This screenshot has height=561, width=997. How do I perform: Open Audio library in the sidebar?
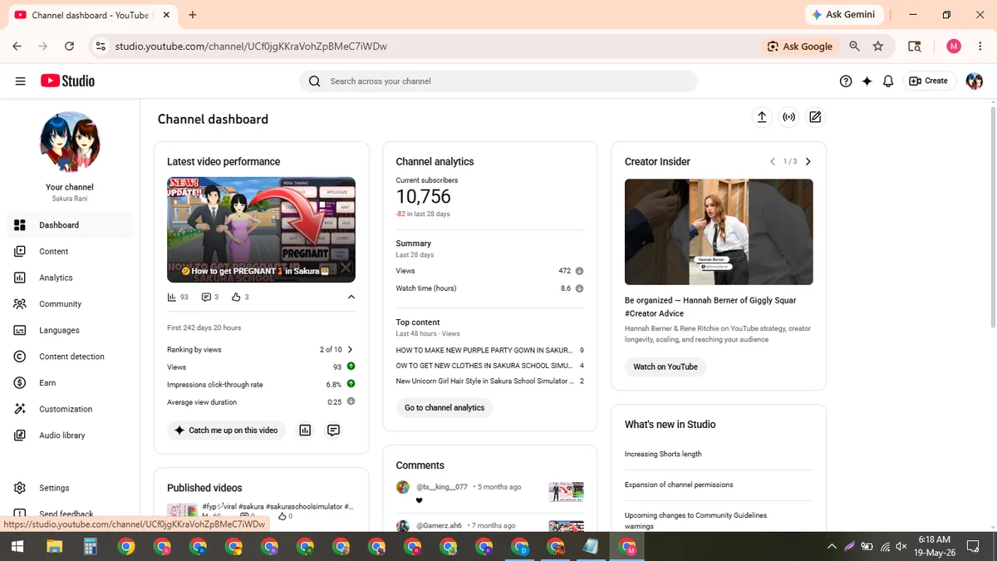tap(70, 436)
